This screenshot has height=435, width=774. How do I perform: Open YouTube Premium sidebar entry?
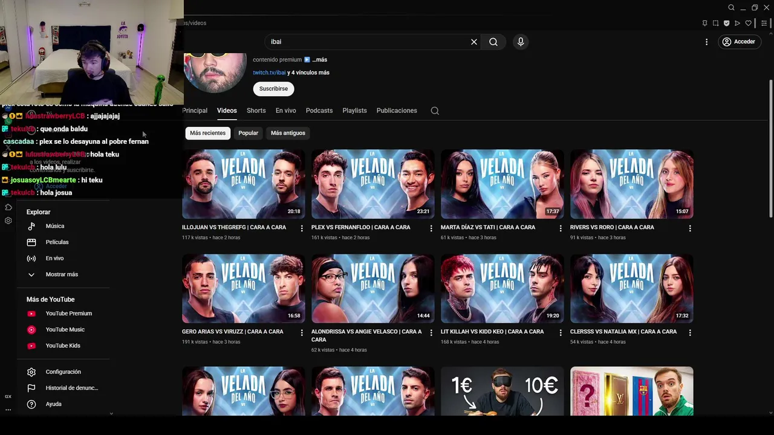click(68, 314)
